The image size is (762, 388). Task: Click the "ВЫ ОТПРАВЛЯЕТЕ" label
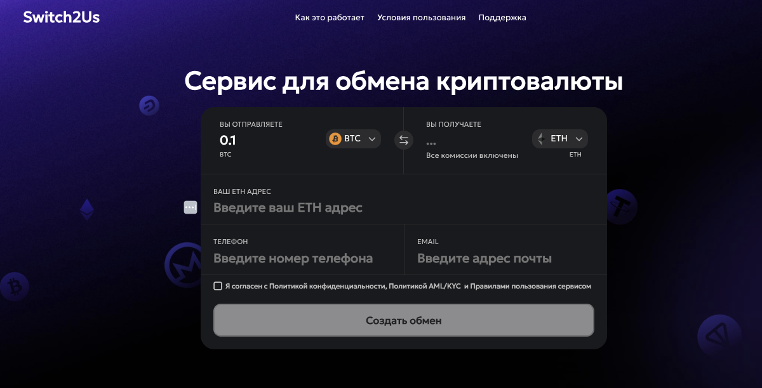251,124
